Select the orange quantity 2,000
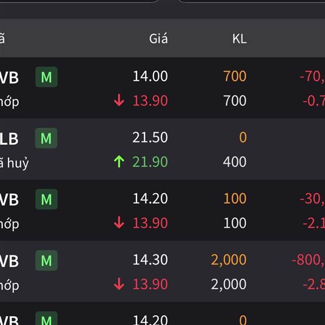 229,259
